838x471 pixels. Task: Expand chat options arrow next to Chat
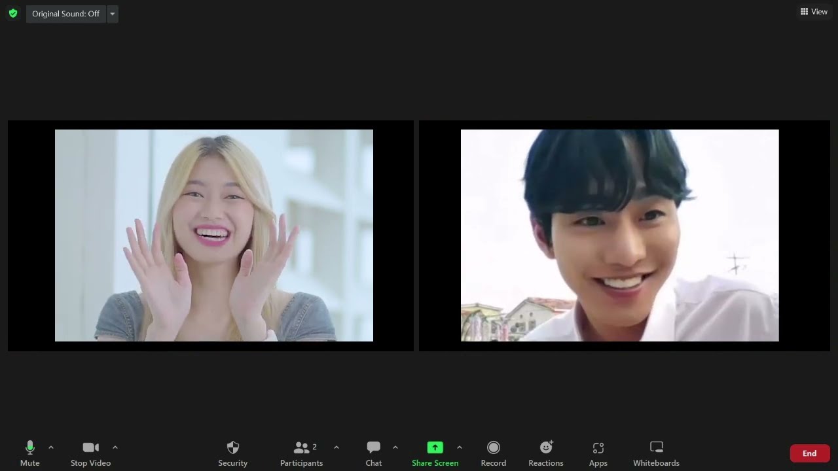point(395,447)
